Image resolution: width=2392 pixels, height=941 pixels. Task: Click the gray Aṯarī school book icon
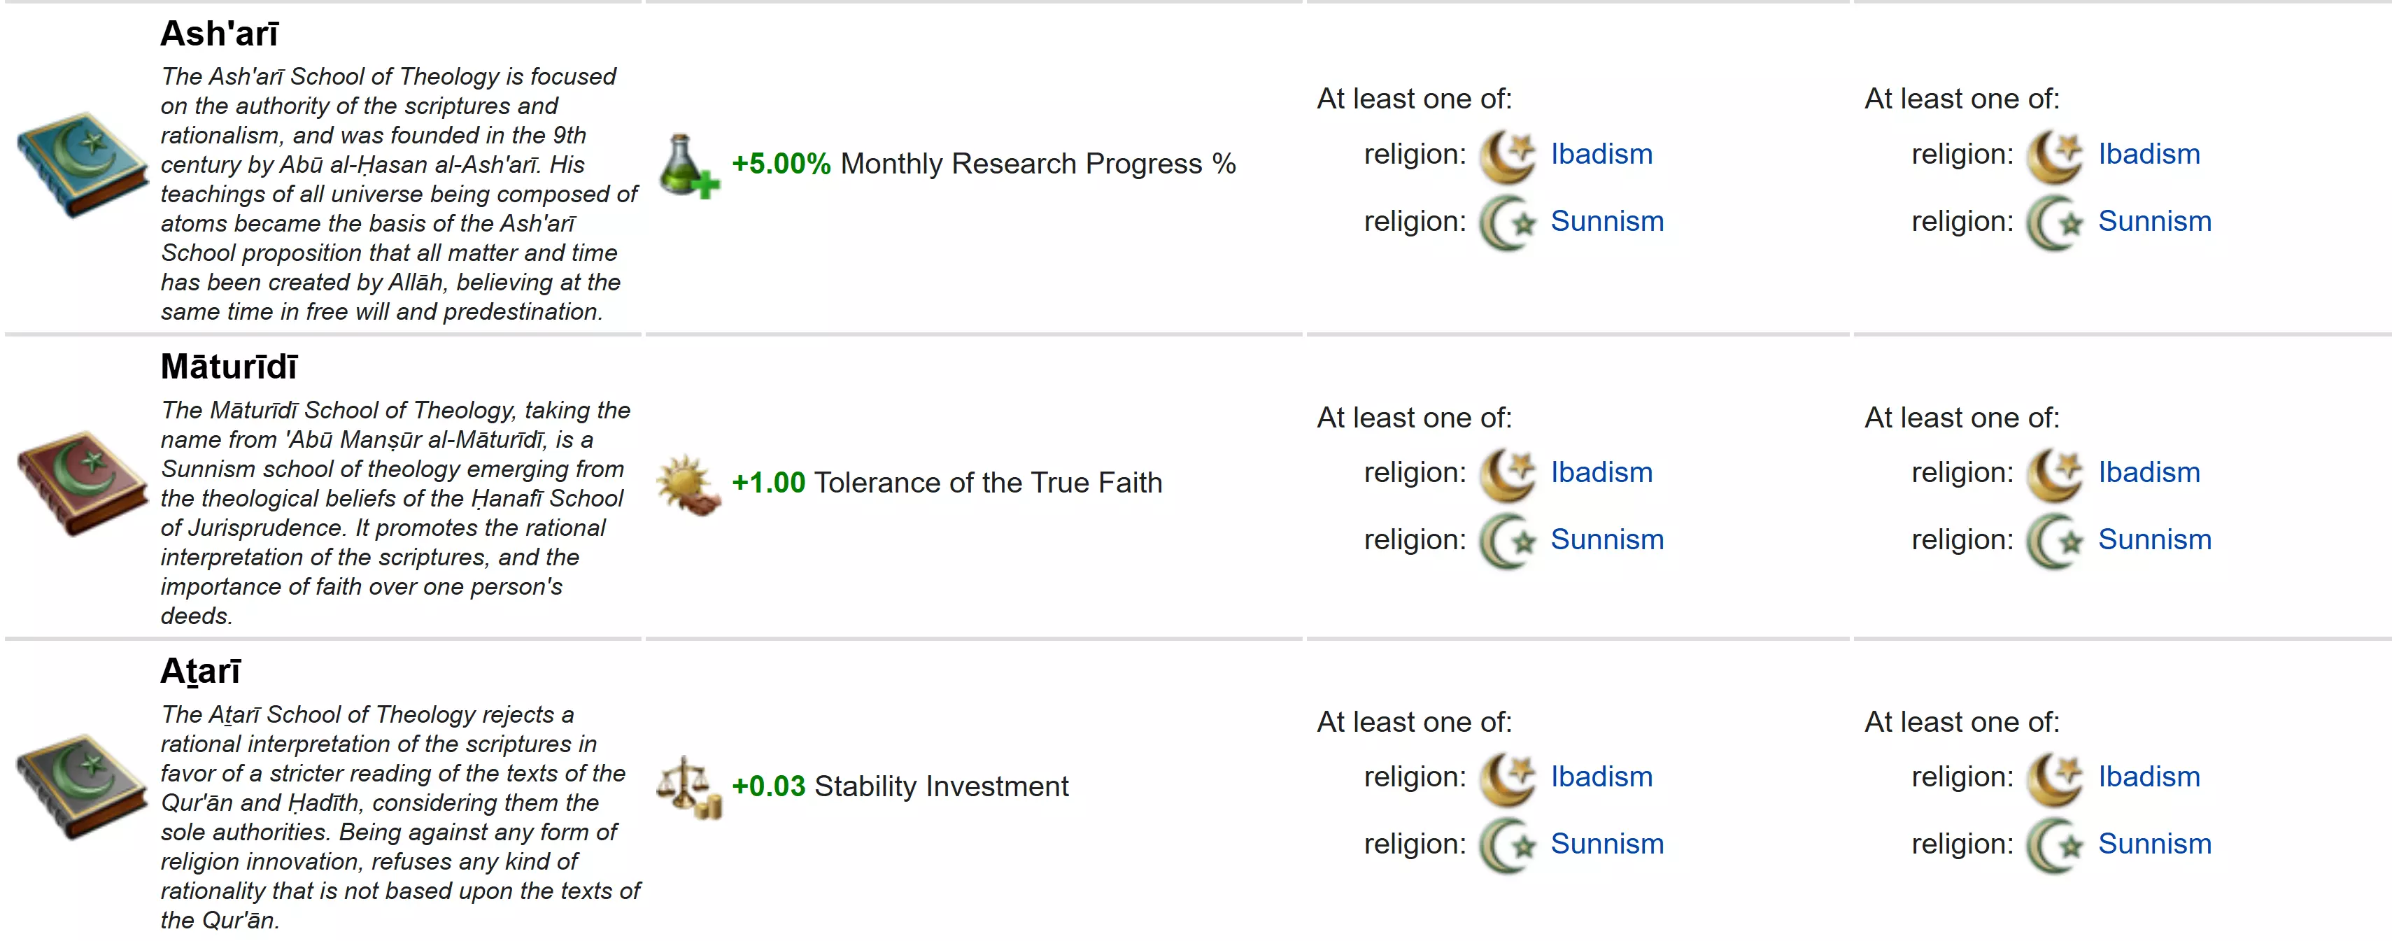[82, 787]
